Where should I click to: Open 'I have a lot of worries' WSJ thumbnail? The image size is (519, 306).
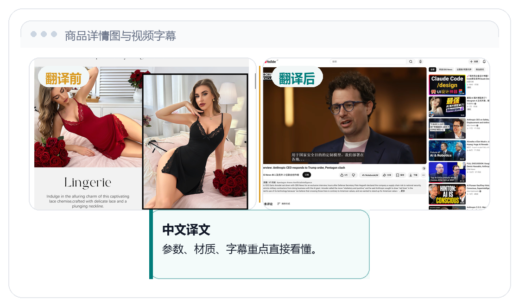(447, 128)
